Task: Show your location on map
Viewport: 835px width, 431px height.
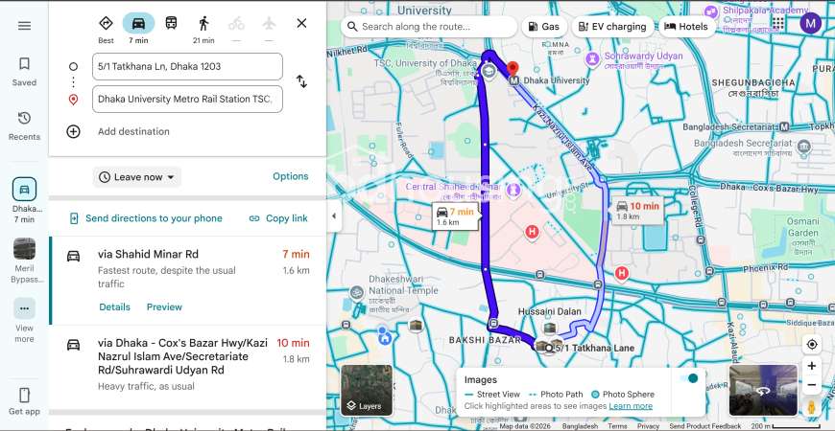Action: click(812, 345)
